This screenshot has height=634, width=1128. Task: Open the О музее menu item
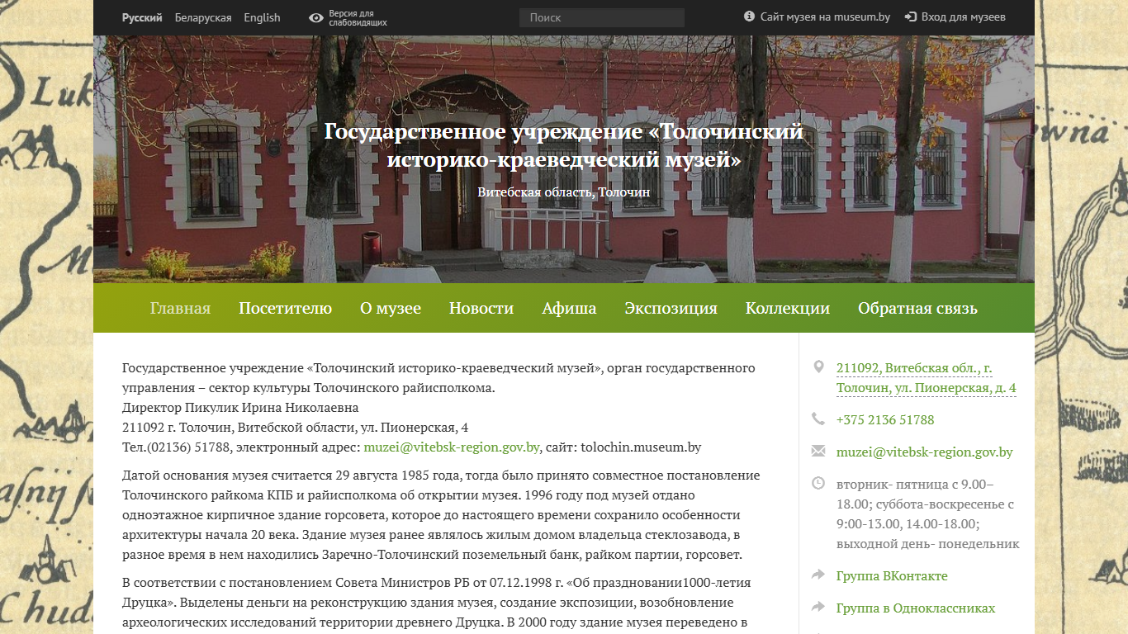tap(391, 308)
